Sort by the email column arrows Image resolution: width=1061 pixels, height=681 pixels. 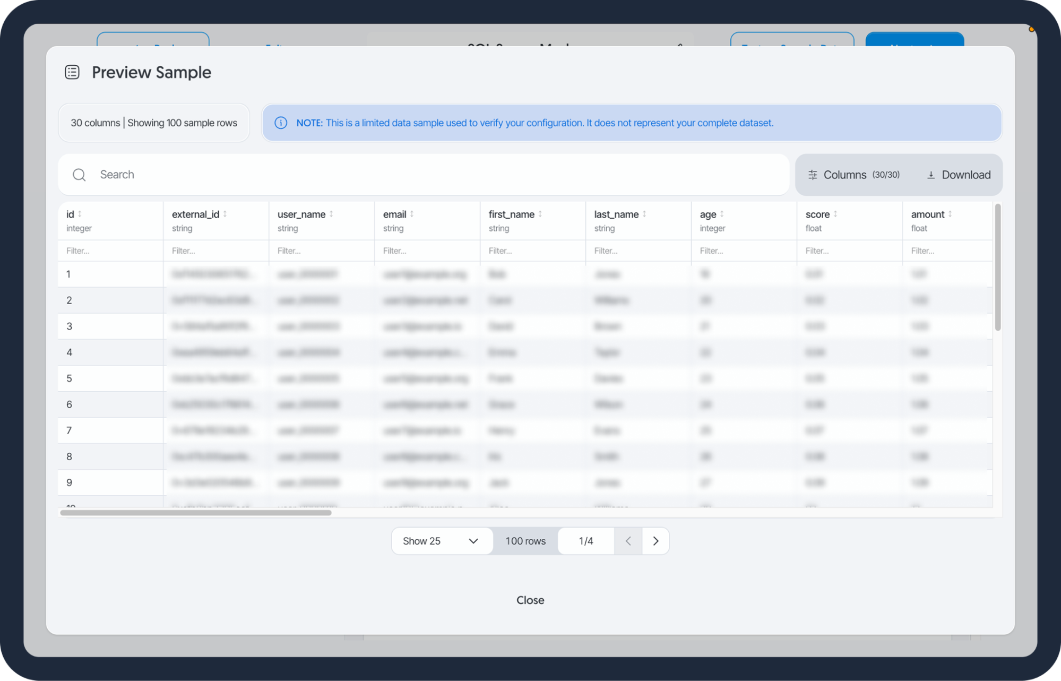[412, 214]
